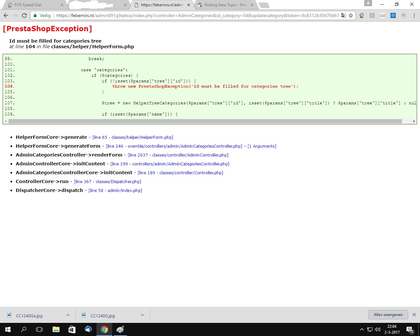
Task: Bookmark this page with the star icon
Action: (x=351, y=15)
